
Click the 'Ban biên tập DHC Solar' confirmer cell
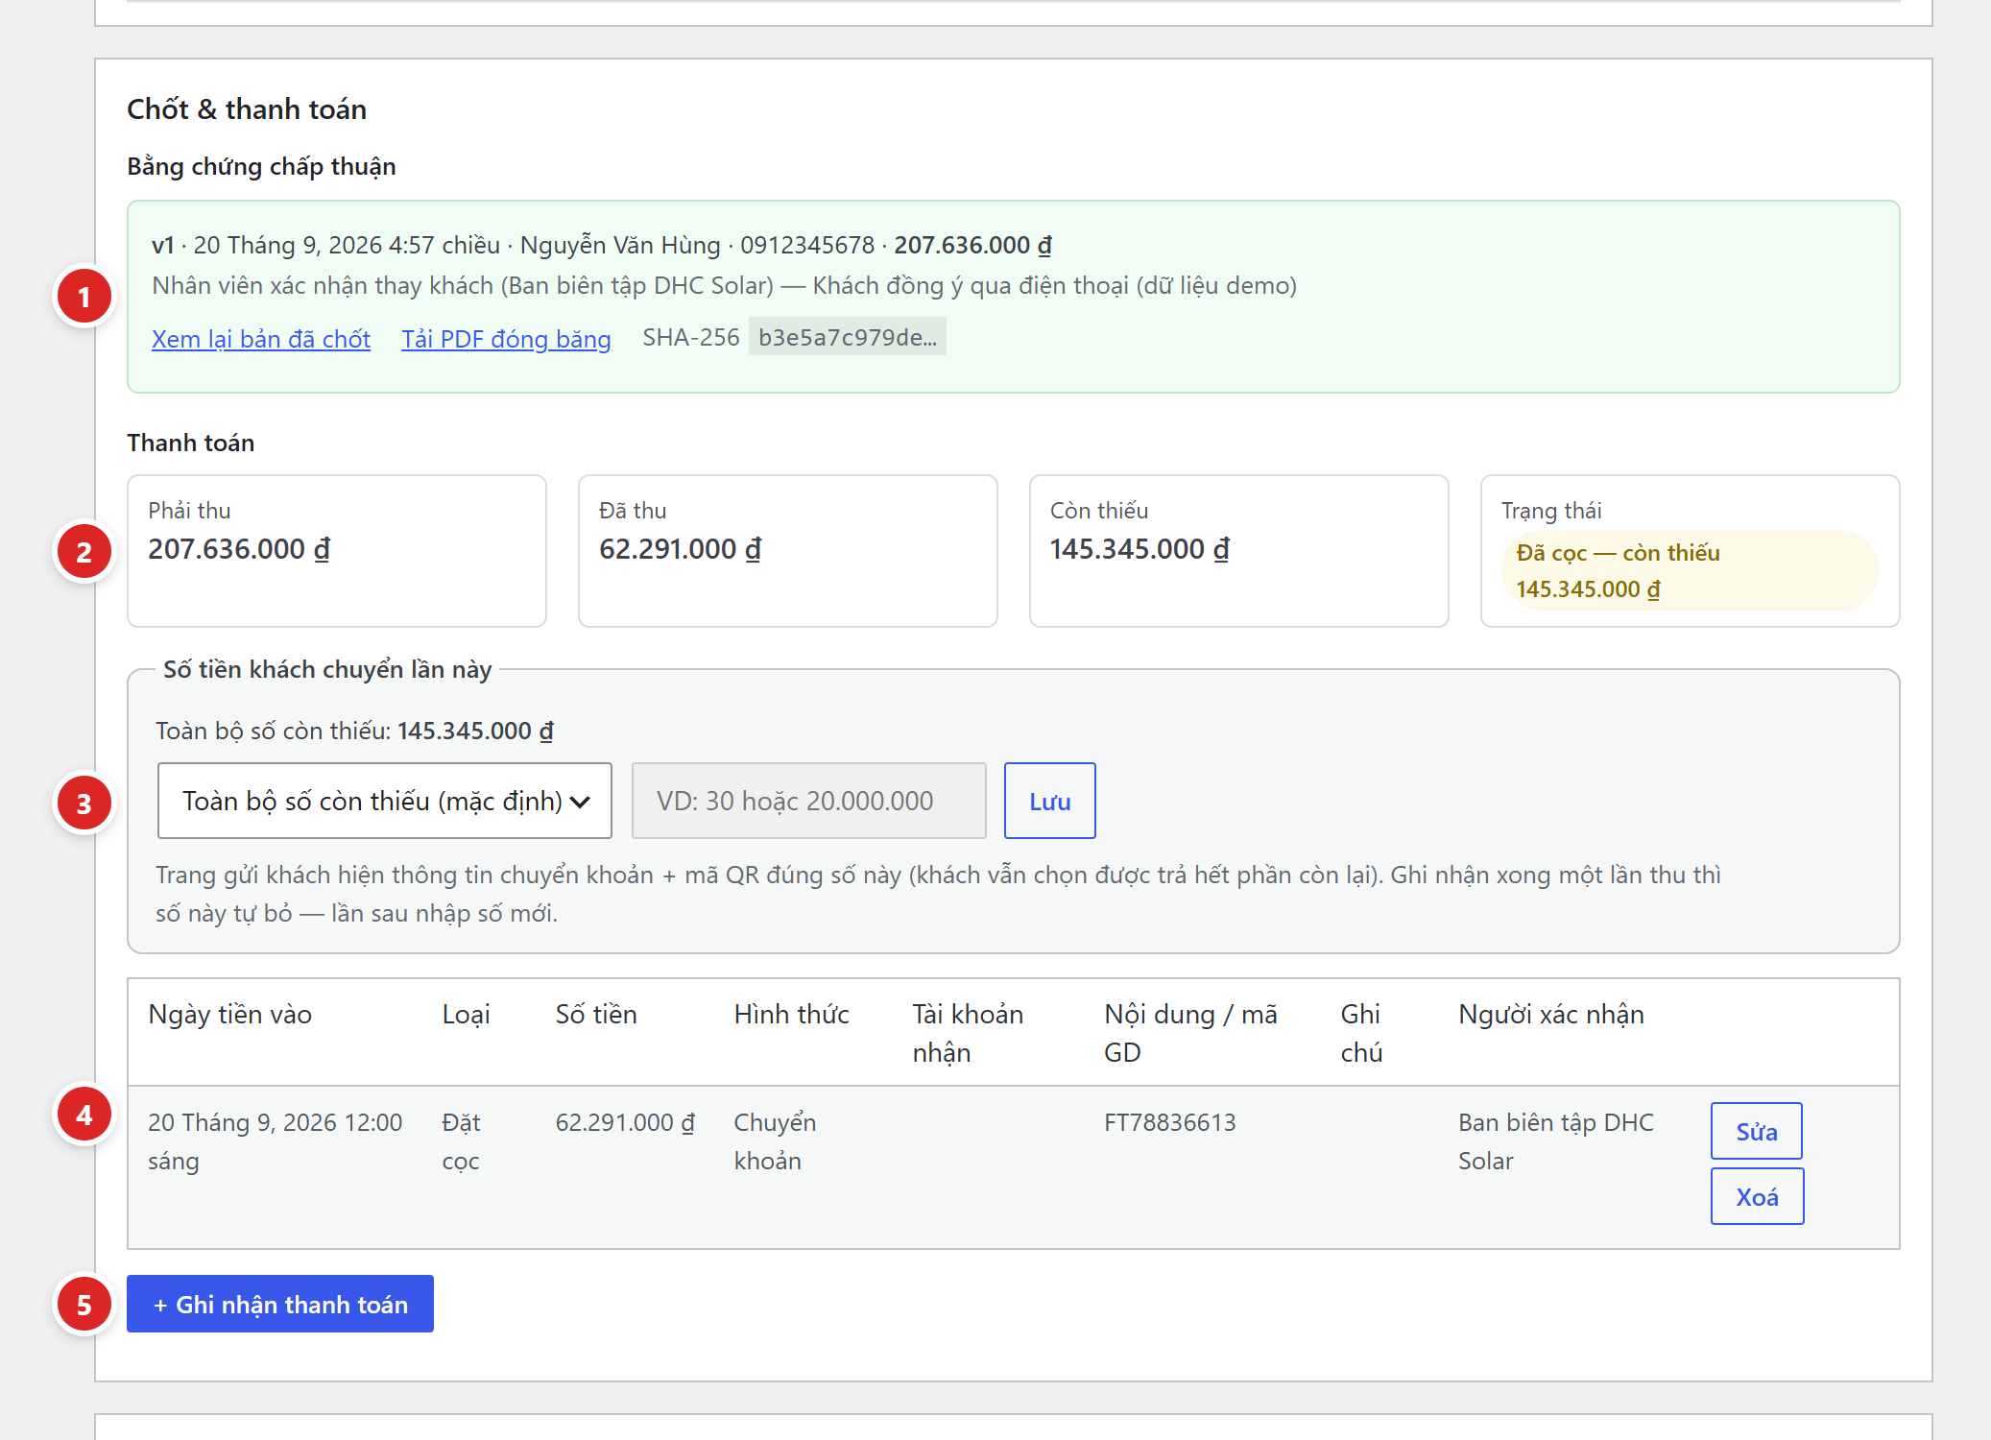point(1556,1141)
